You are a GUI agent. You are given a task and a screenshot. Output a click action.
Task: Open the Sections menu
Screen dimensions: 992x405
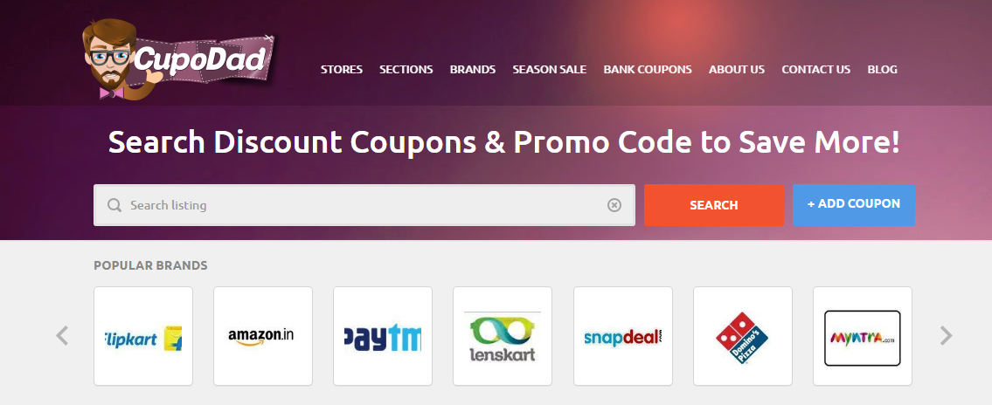[x=406, y=70]
